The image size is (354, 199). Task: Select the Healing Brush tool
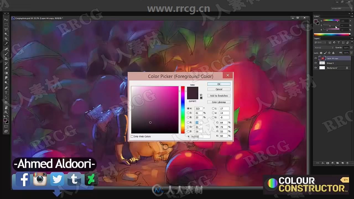6,49
